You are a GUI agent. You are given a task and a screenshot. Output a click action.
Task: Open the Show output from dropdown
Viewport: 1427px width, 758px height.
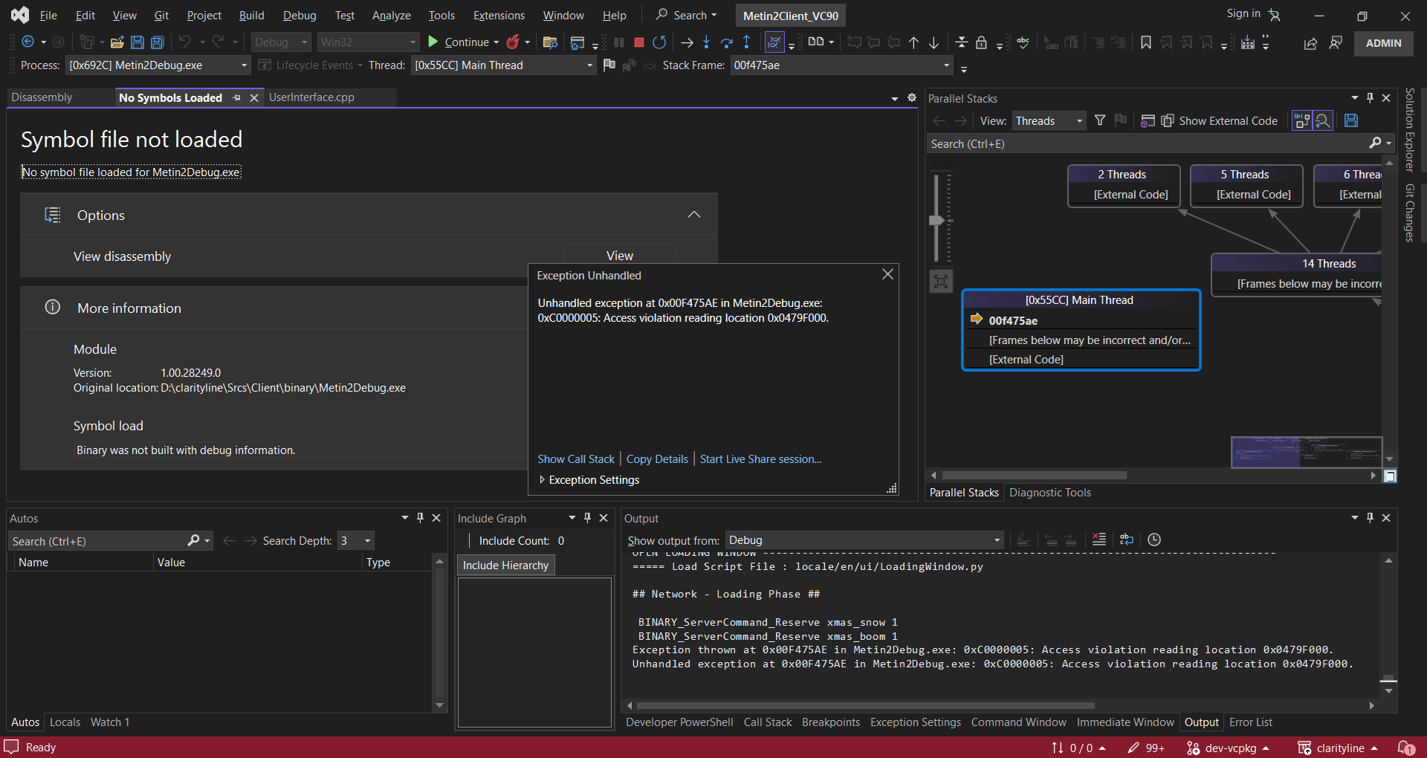(864, 540)
